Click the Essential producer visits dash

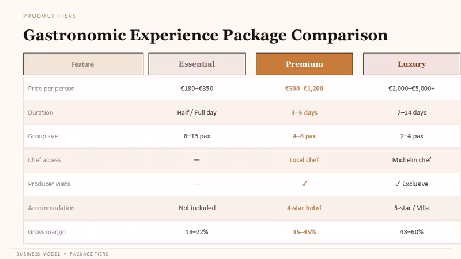point(197,184)
